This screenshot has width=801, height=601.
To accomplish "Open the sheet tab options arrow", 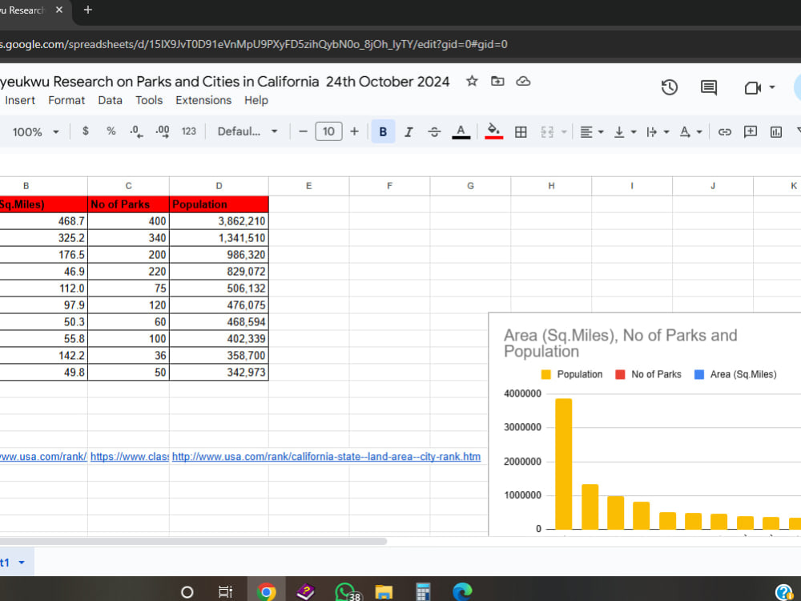I will pyautogui.click(x=22, y=563).
